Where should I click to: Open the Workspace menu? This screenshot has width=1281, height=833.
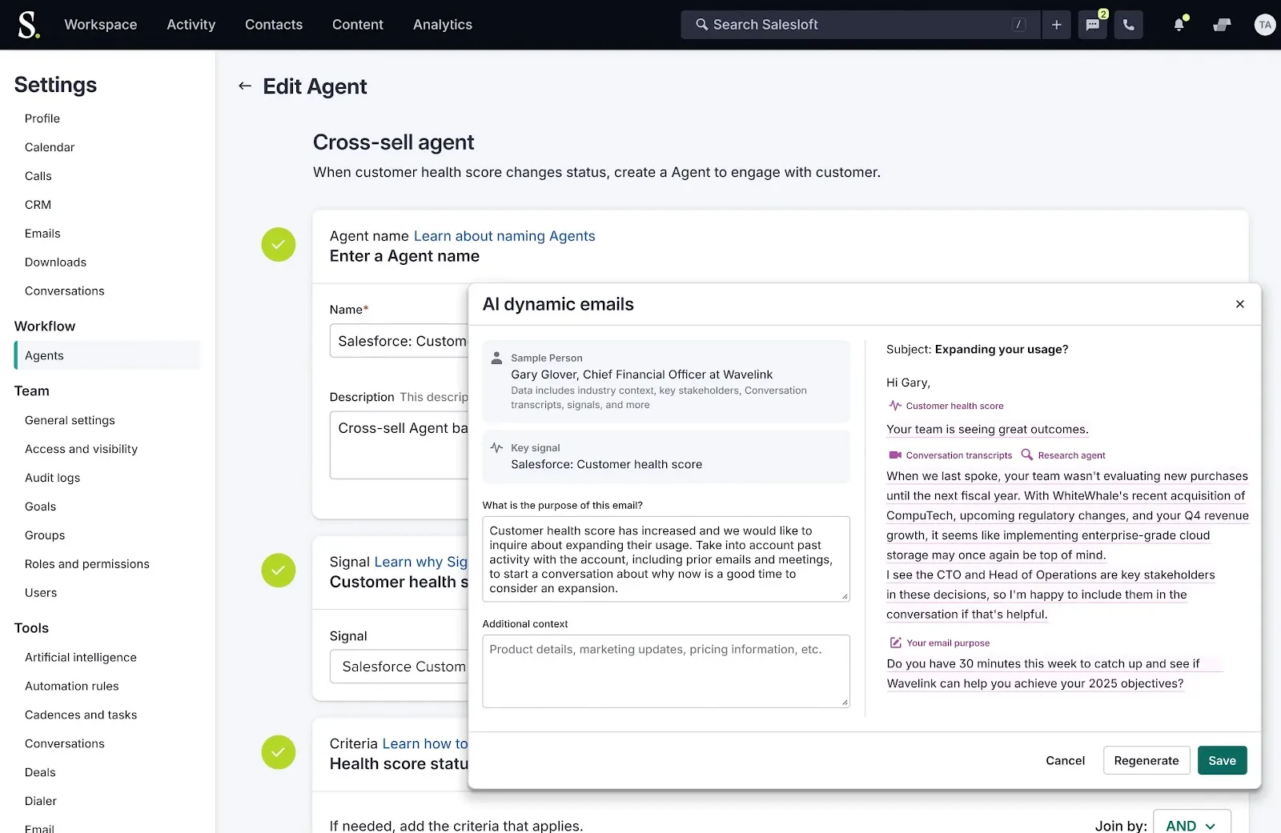coord(101,25)
